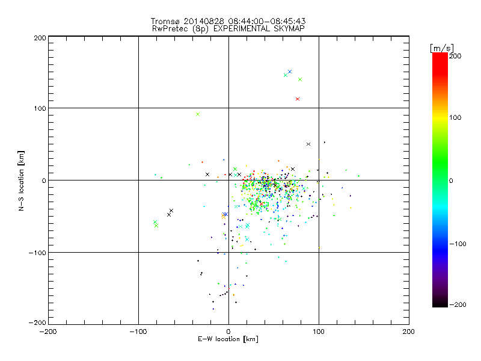This screenshot has width=481, height=361.
Task: Click the black X marker beside the 100 km E-W line
Action: click(x=308, y=144)
